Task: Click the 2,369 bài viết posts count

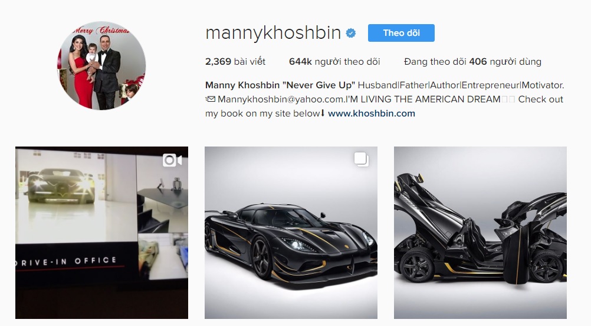Action: pos(235,62)
